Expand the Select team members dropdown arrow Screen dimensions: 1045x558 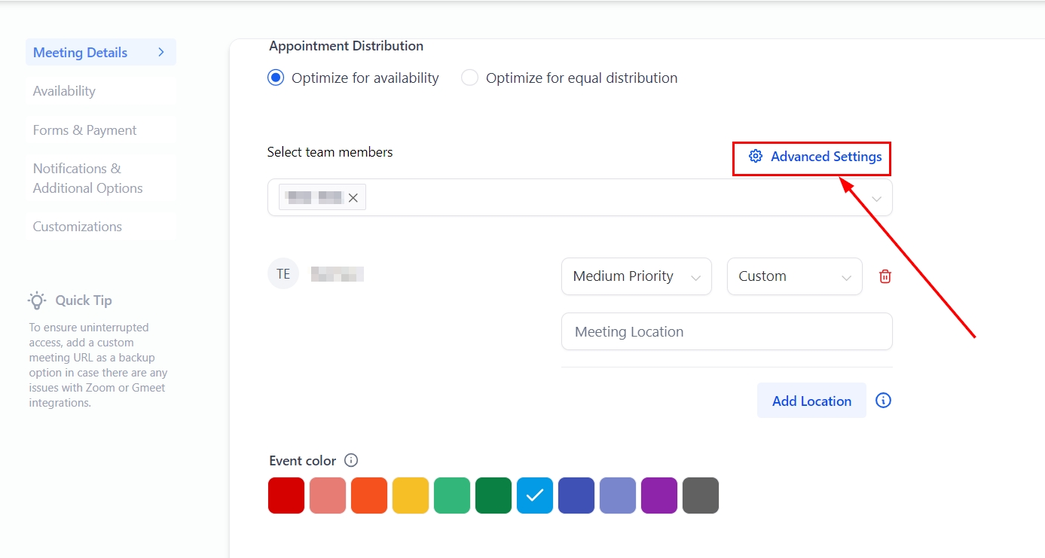(x=877, y=198)
